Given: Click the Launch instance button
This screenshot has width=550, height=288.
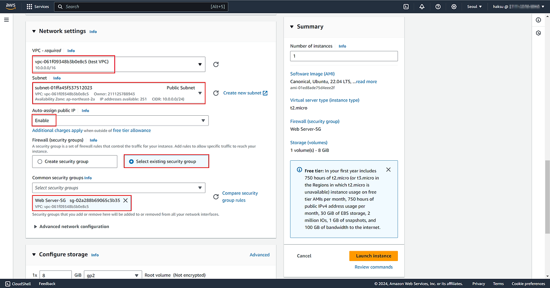Looking at the screenshot, I should click(373, 256).
